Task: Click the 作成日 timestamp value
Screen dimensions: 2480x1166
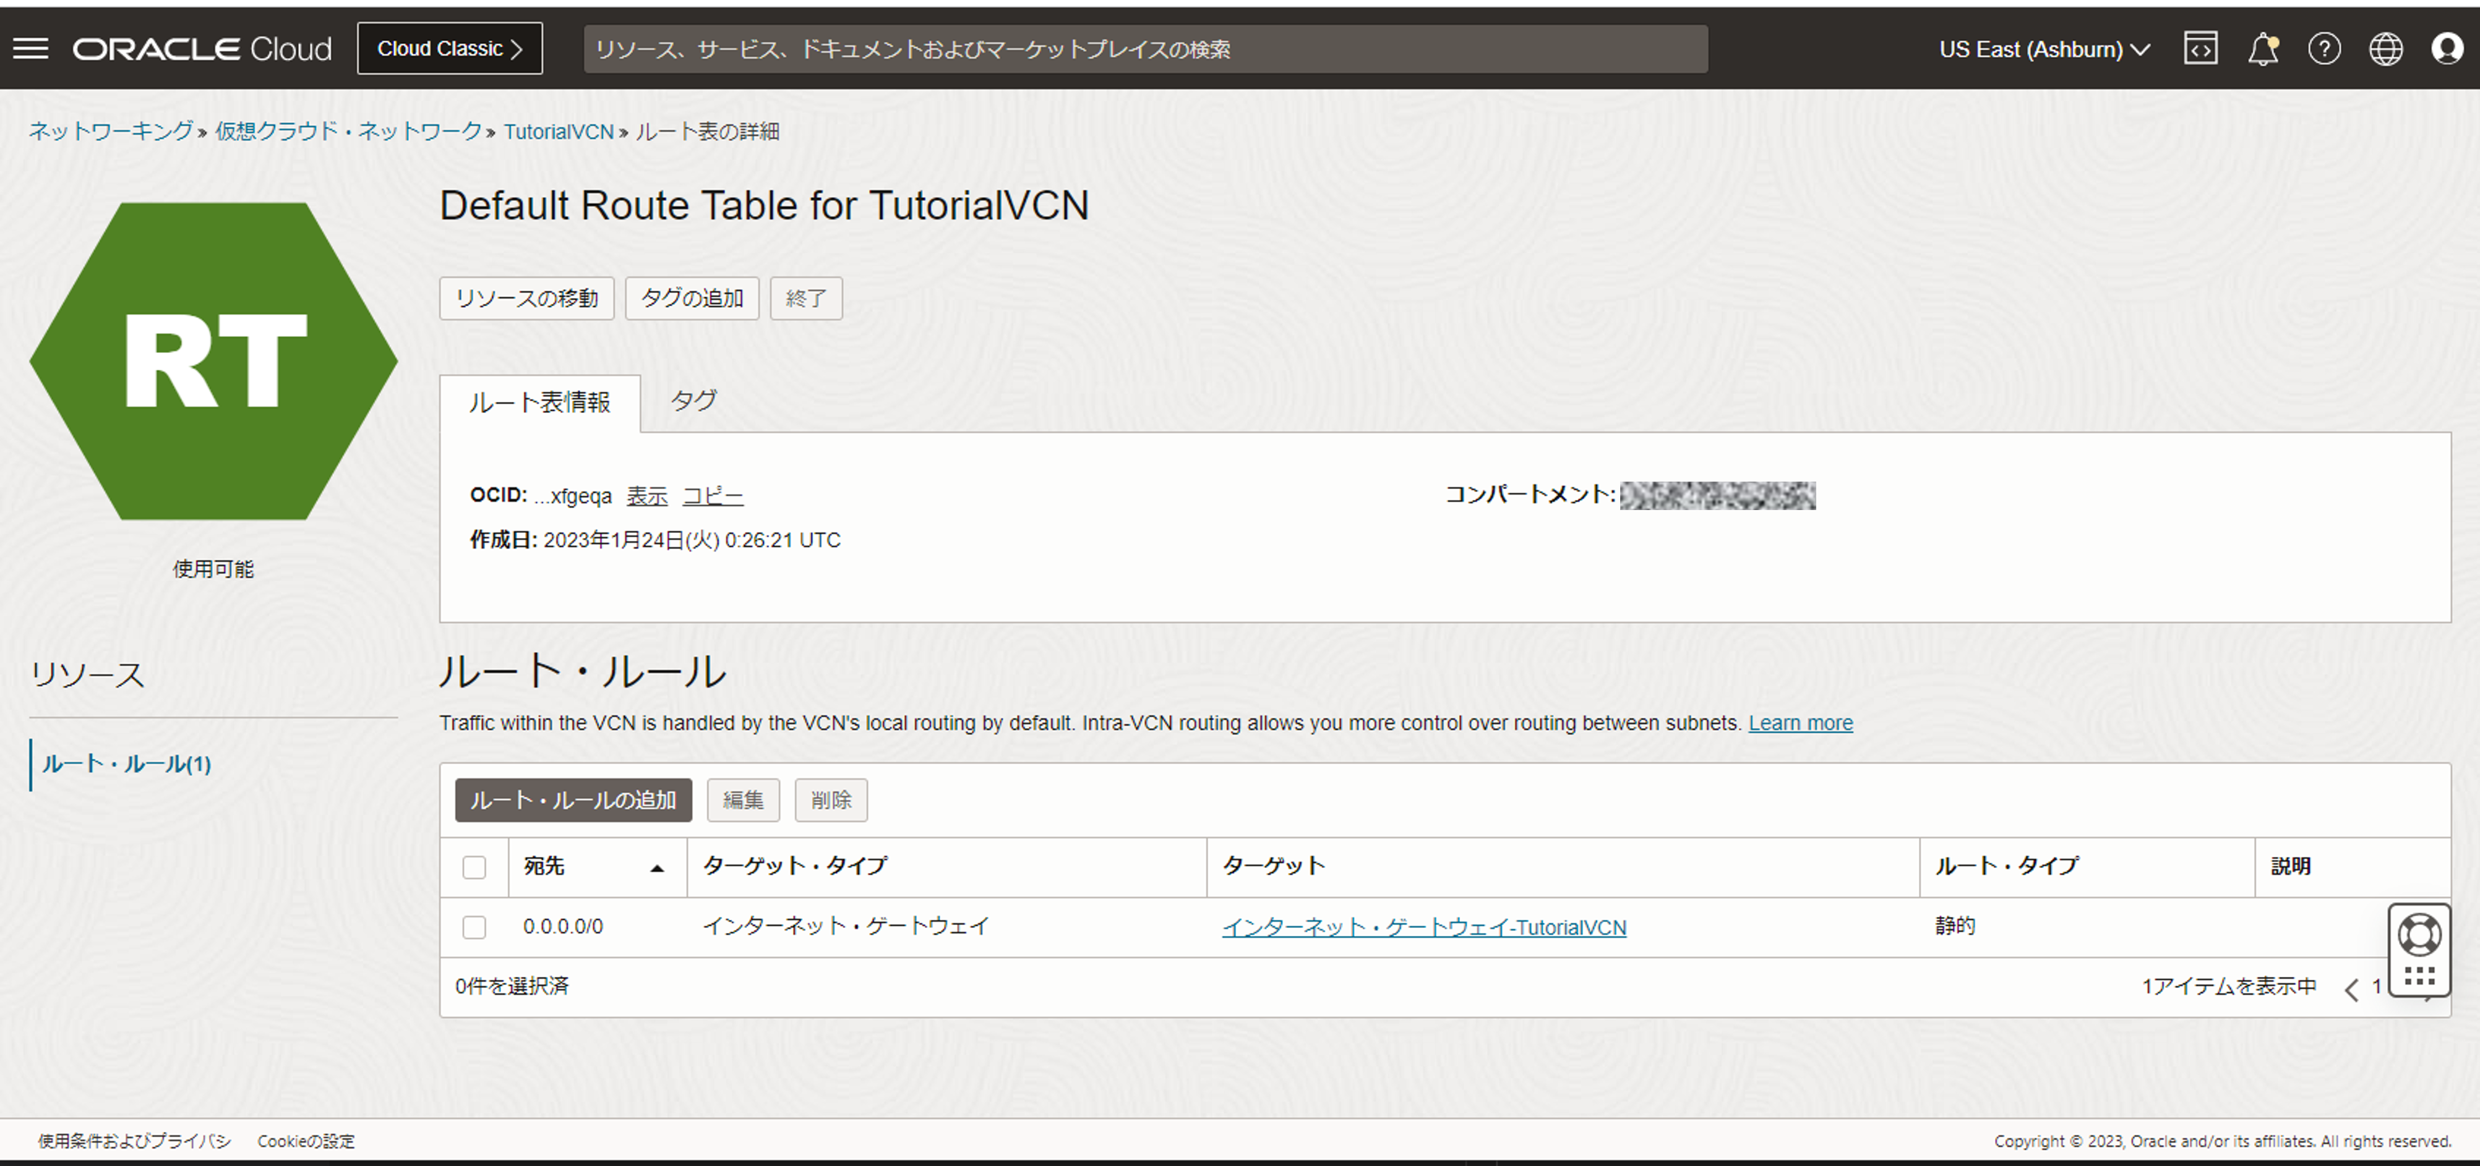Action: pyautogui.click(x=692, y=540)
